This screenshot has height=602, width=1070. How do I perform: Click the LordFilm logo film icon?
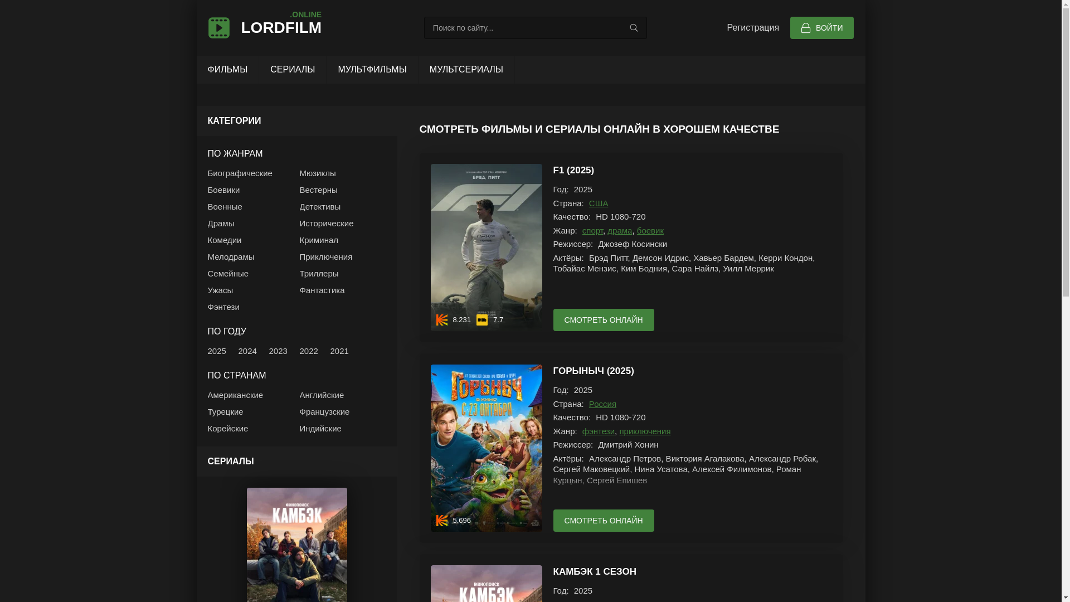[218, 28]
